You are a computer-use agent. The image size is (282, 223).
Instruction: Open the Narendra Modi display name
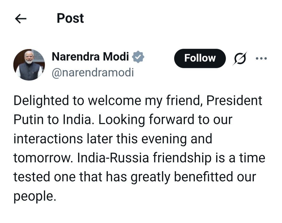(x=90, y=57)
